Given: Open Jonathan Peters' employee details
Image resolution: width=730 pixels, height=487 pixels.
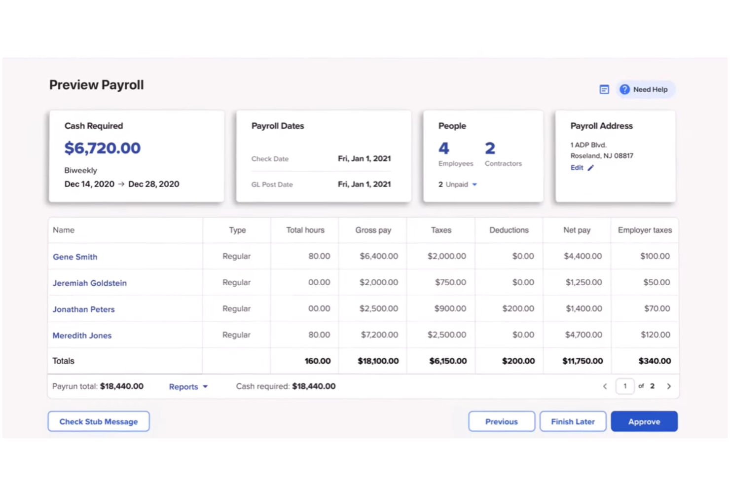Looking at the screenshot, I should pyautogui.click(x=84, y=309).
